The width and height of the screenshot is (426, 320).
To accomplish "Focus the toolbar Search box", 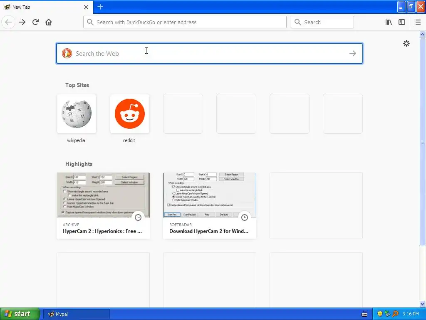I will point(322,22).
